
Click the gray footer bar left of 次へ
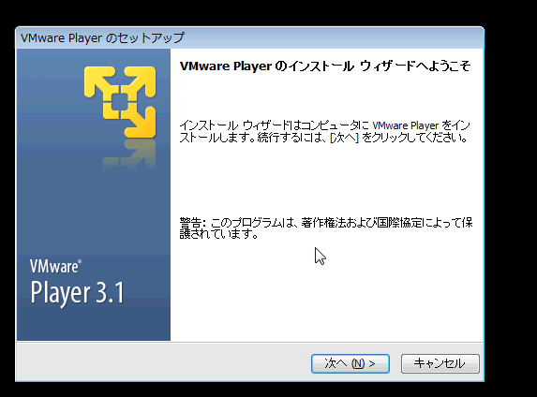164,361
